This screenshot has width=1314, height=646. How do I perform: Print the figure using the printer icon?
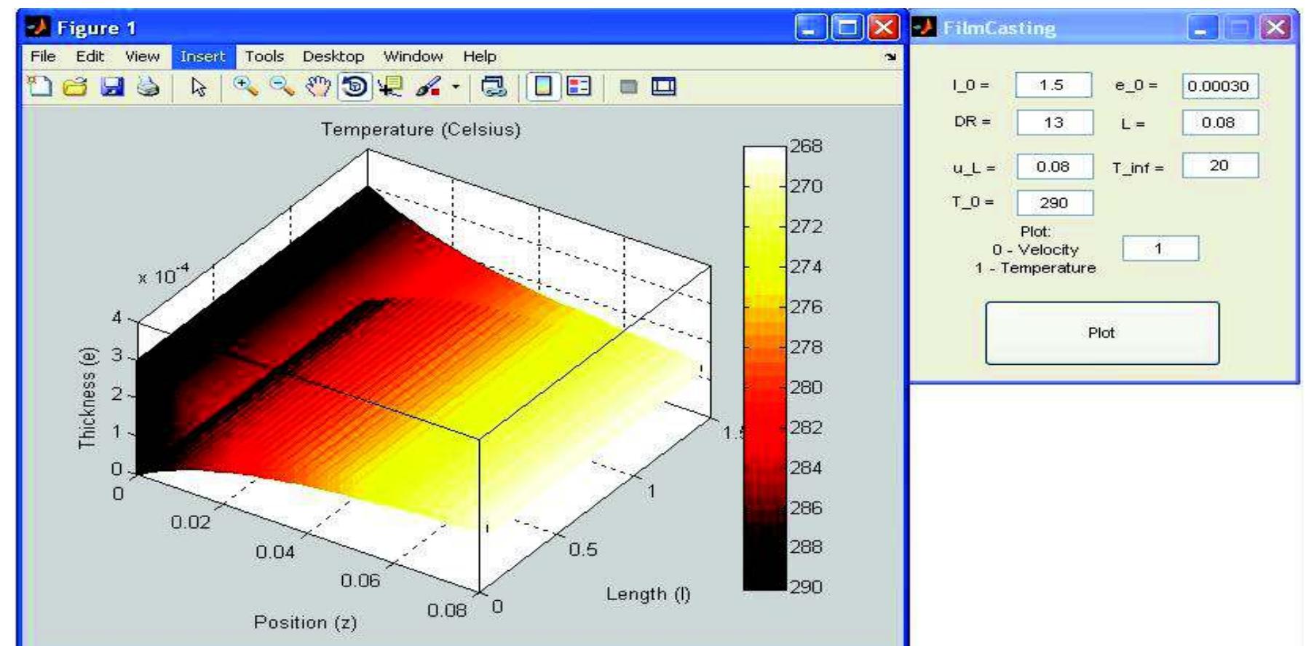(148, 87)
